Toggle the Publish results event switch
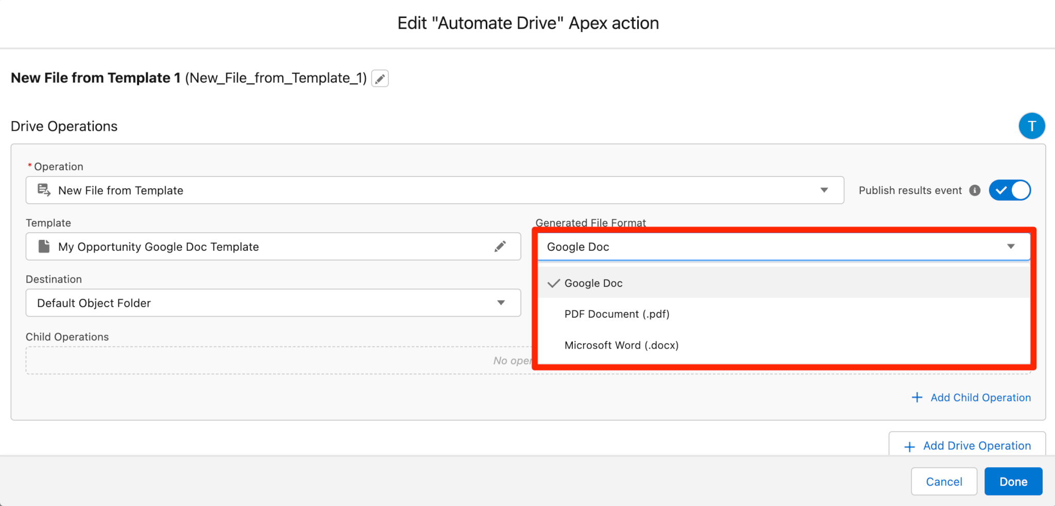Viewport: 1055px width, 506px height. click(x=1010, y=190)
